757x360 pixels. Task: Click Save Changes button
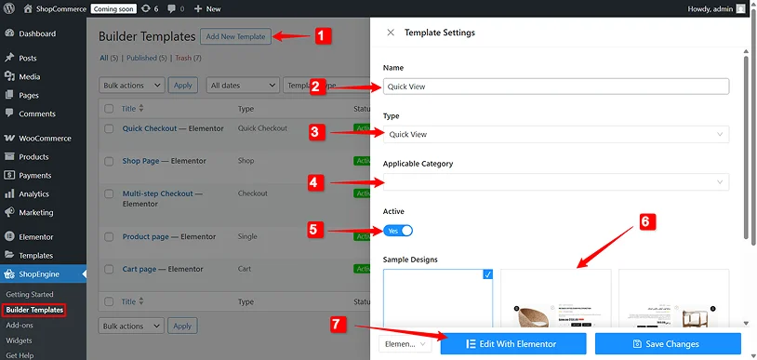click(x=668, y=344)
